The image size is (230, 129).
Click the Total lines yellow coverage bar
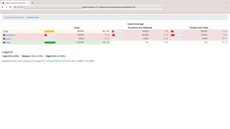click(49, 31)
